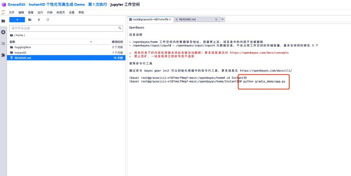Open the 运行 menu

click(40, 13)
